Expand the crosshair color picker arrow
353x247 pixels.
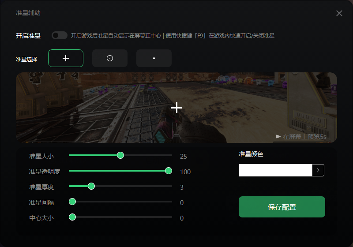click(x=318, y=170)
